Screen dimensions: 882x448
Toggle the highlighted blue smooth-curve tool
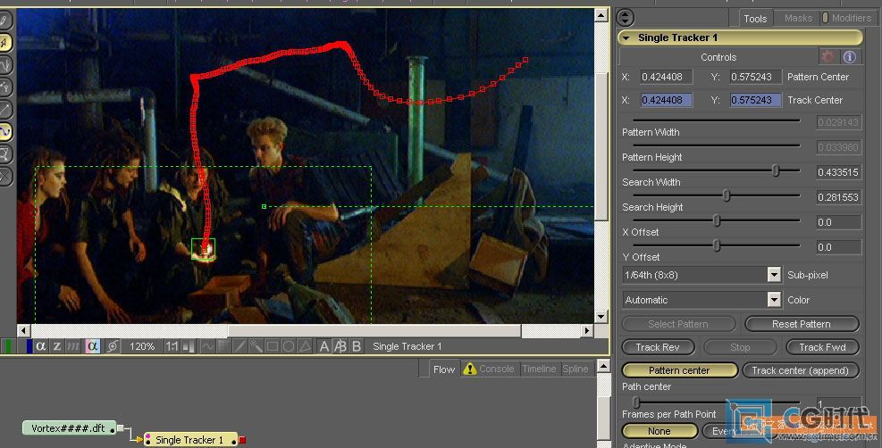coord(5,132)
